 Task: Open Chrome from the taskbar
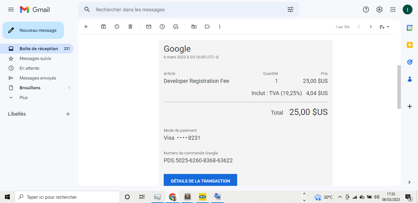click(x=173, y=197)
